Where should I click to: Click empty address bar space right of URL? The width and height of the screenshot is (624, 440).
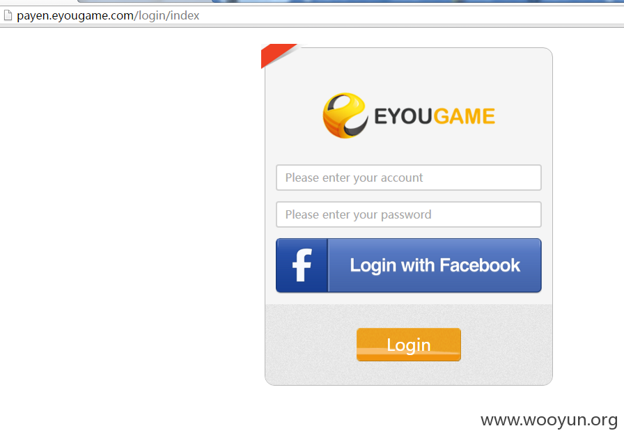tap(410, 15)
